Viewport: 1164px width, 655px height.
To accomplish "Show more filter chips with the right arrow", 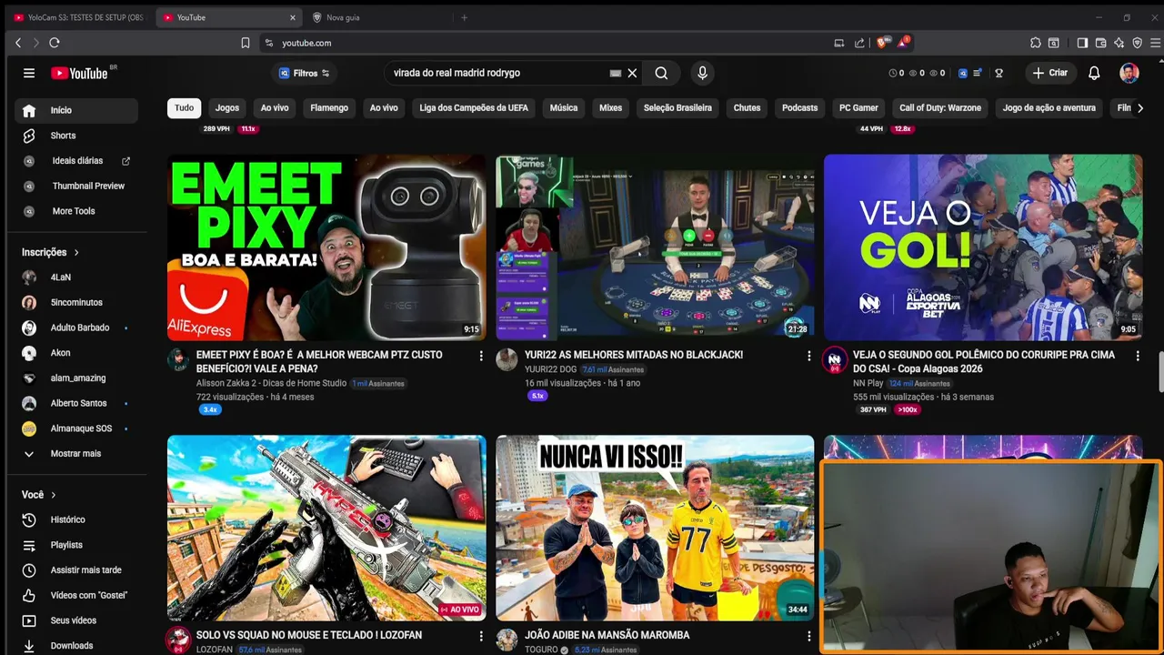I will (x=1140, y=107).
